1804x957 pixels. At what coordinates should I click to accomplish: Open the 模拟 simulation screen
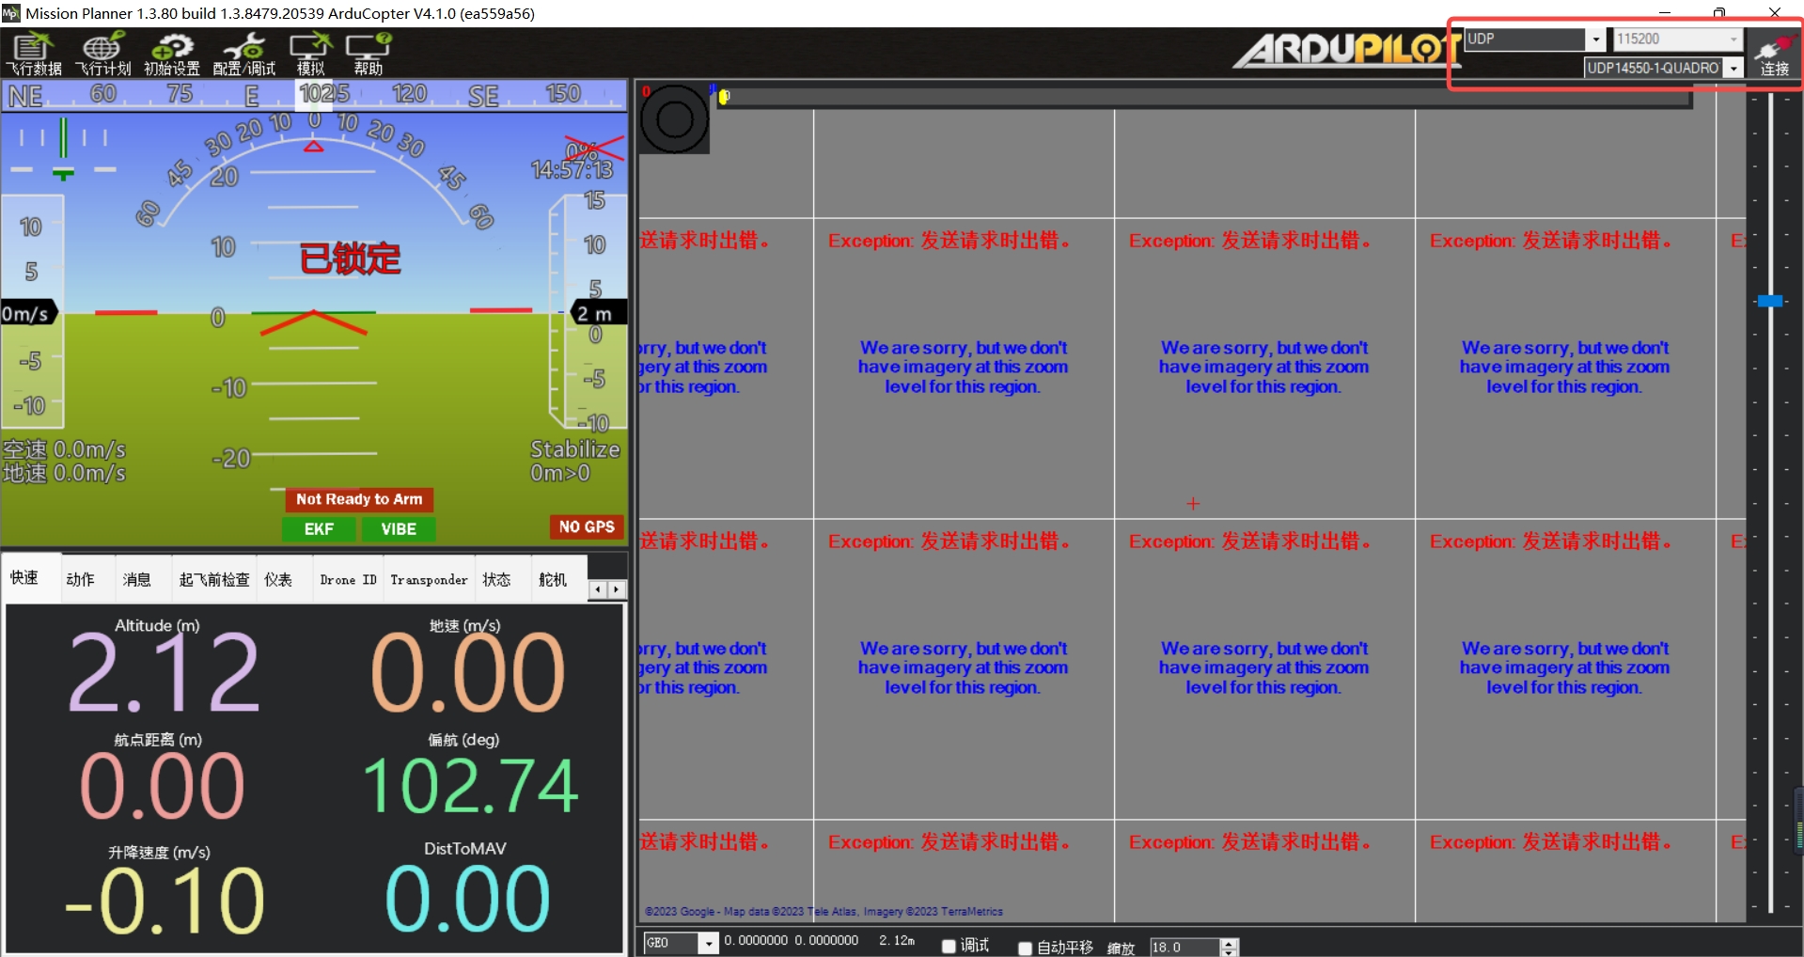(x=310, y=54)
